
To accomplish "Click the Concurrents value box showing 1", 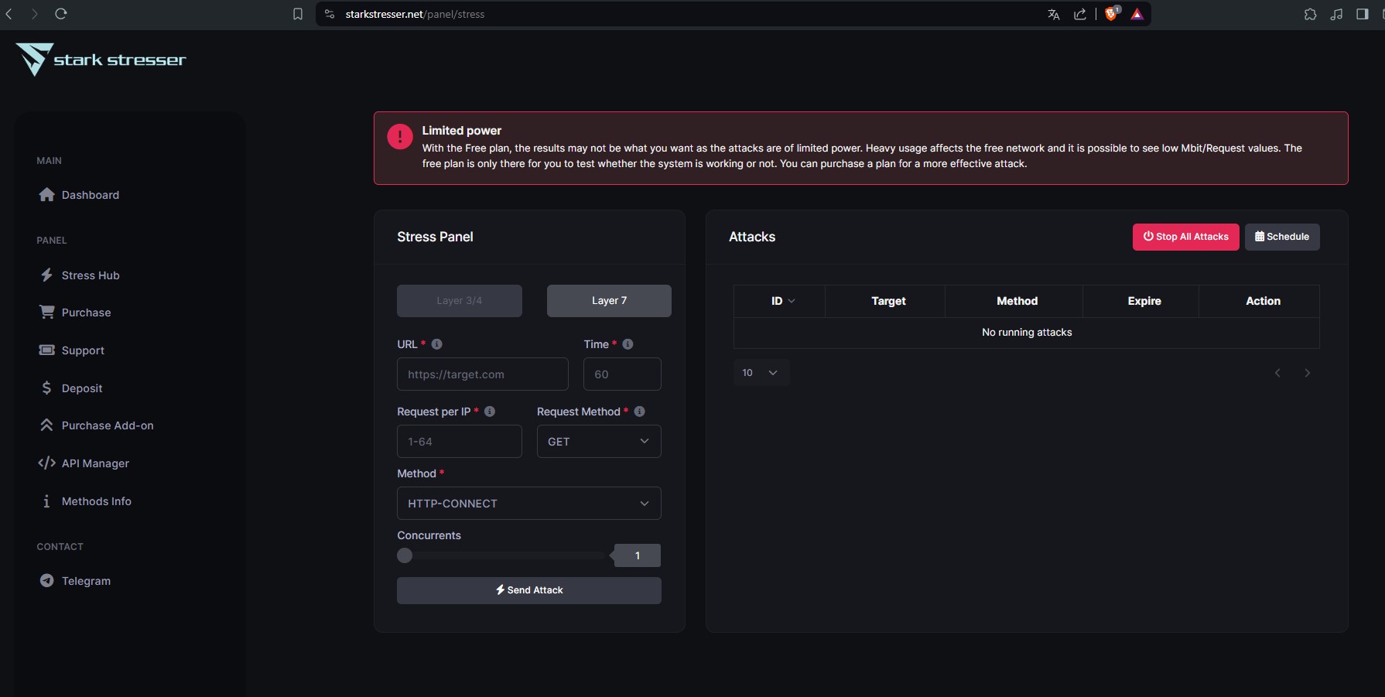I will 637,555.
